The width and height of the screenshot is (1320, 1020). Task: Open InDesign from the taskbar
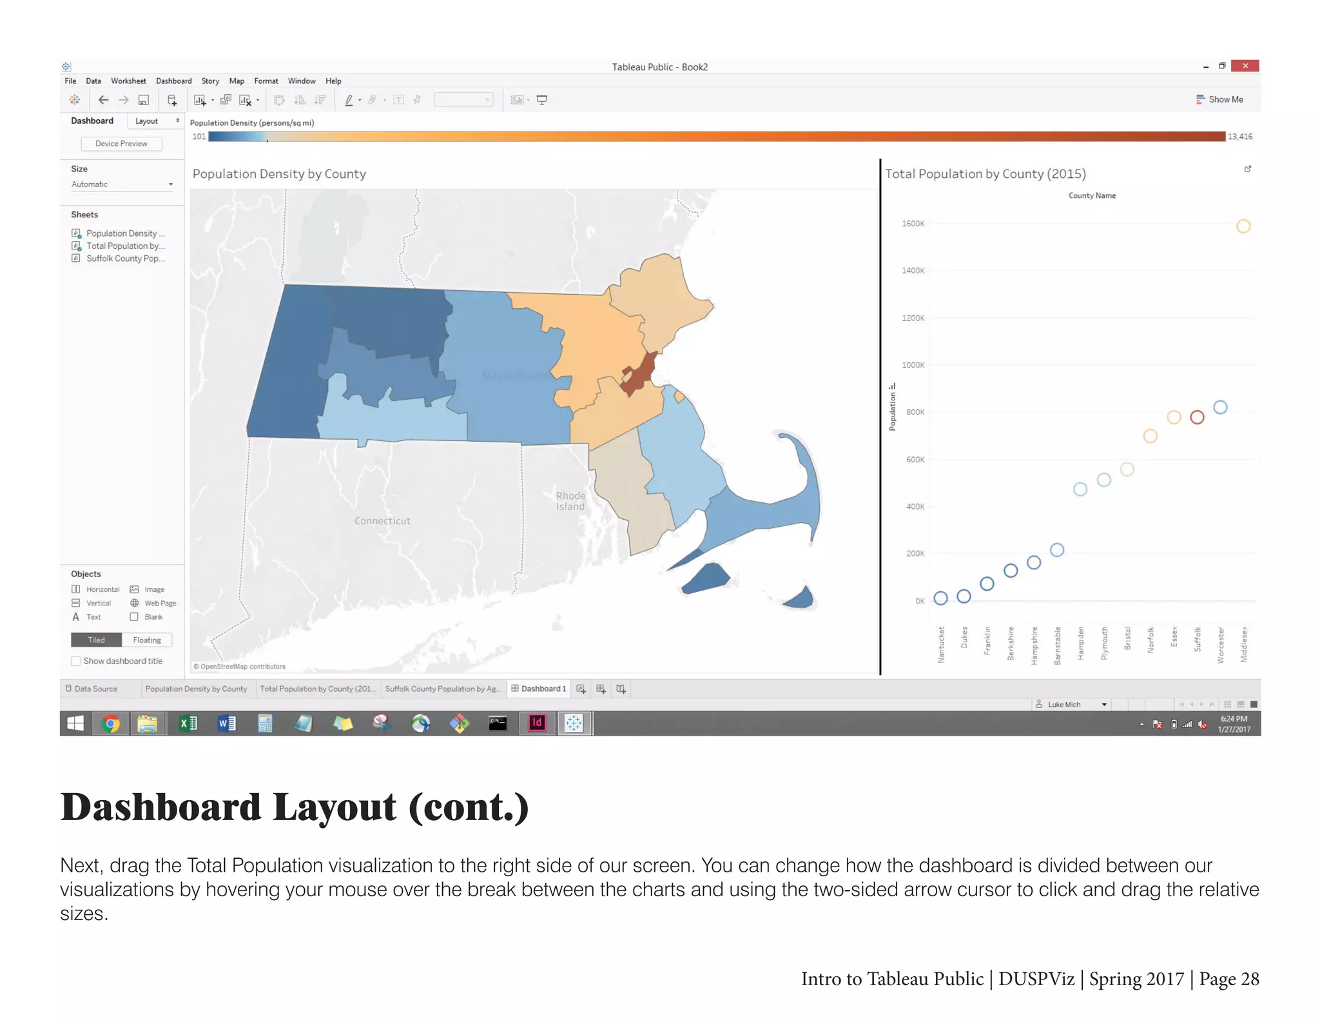pyautogui.click(x=537, y=723)
